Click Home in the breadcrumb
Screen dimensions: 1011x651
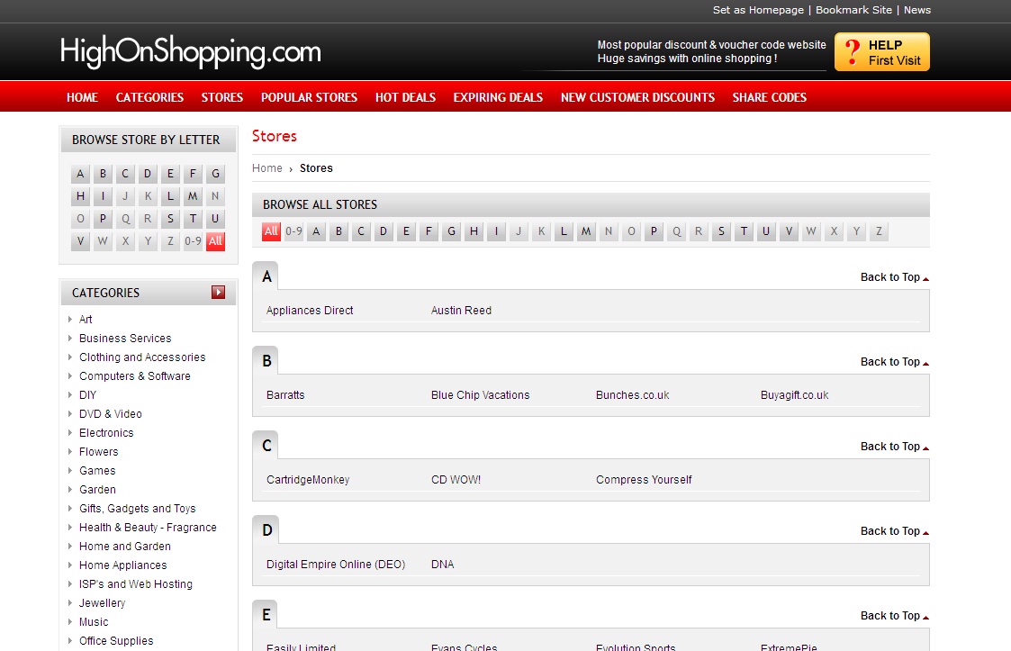[267, 168]
